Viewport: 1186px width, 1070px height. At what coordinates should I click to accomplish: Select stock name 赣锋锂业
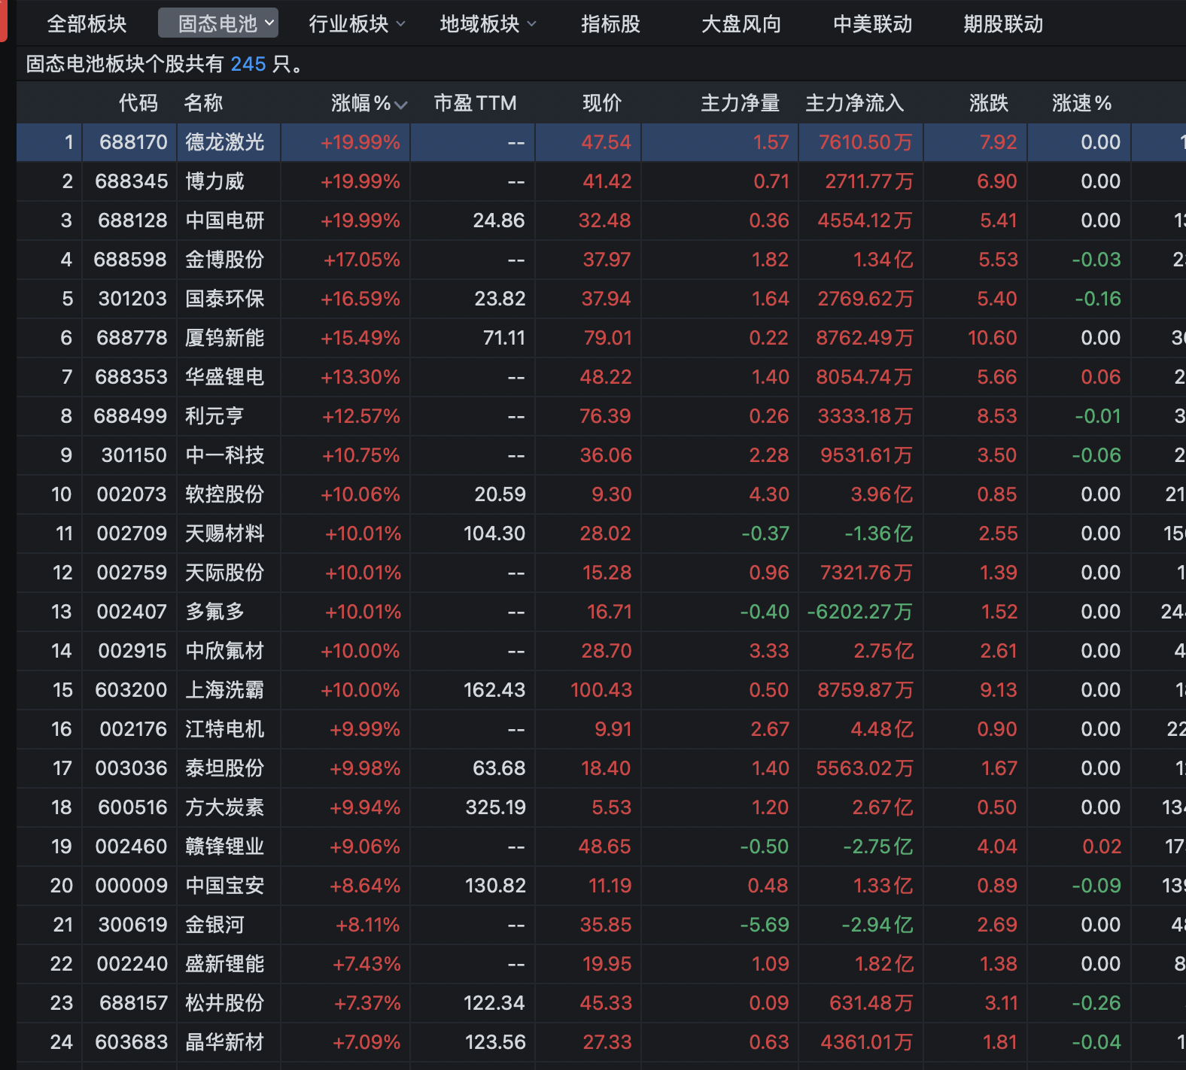225,847
